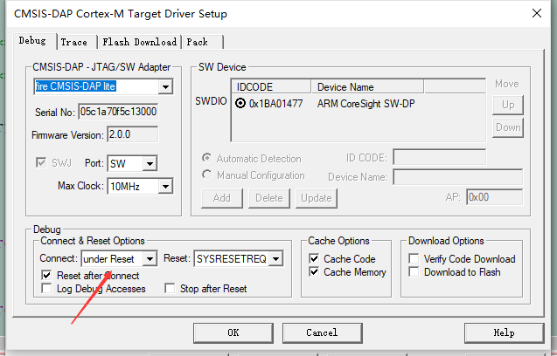The image size is (557, 356).
Task: Enable Stop after Reset checkbox
Action: (x=170, y=288)
